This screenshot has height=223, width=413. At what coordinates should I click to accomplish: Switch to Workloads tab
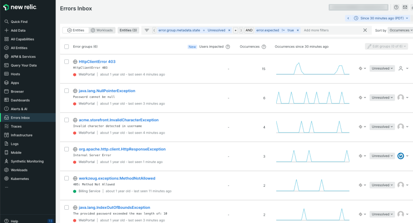(102, 30)
